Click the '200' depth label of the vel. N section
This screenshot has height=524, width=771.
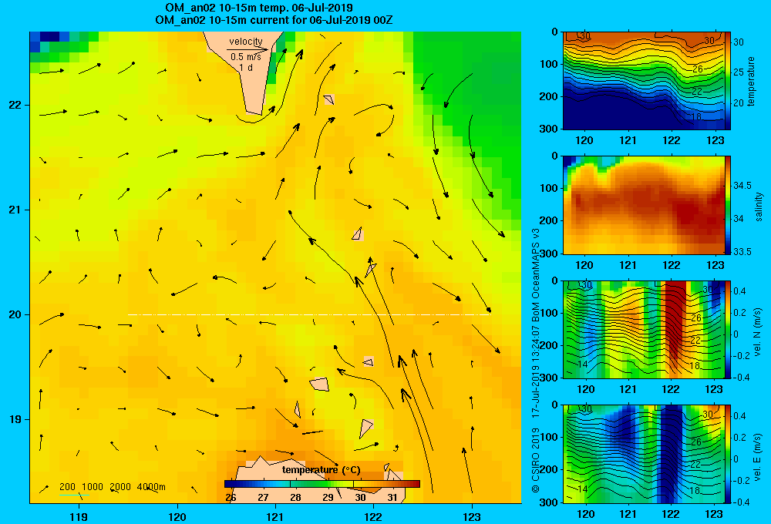(x=550, y=345)
